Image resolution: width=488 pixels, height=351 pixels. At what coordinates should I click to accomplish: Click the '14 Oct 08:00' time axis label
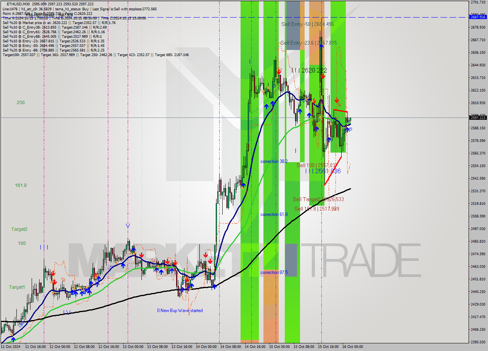click(x=230, y=347)
